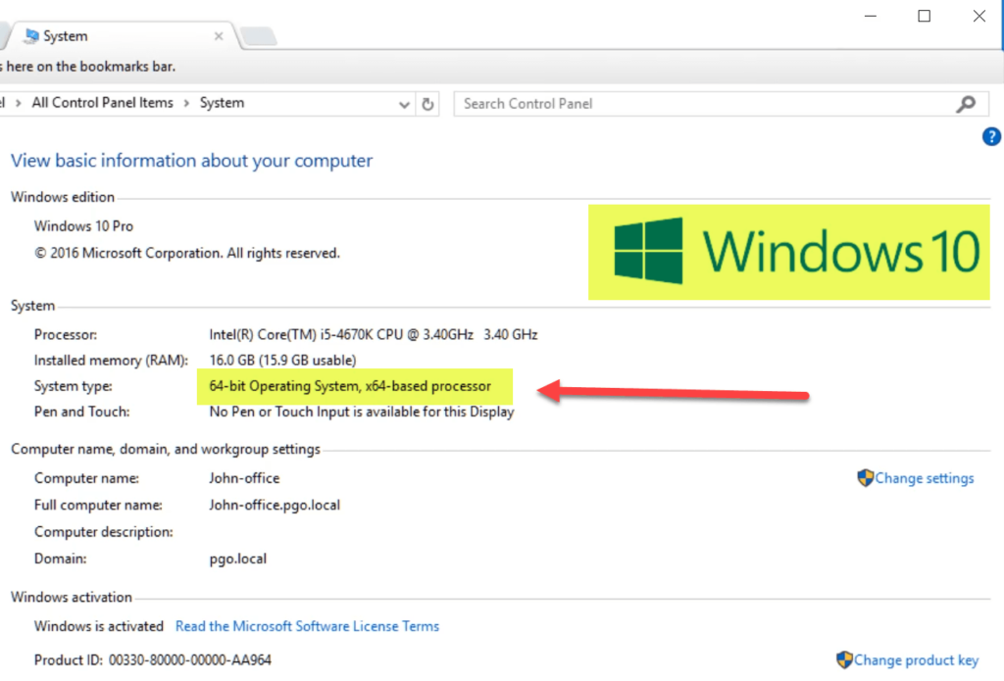Viewport: 1004px width, 681px height.
Task: Click the blue help question mark icon
Action: 991,137
